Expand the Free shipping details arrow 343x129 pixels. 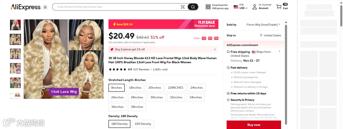pyautogui.click(x=279, y=51)
